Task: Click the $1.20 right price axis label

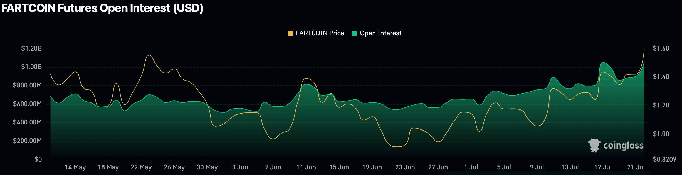Action: pos(661,105)
